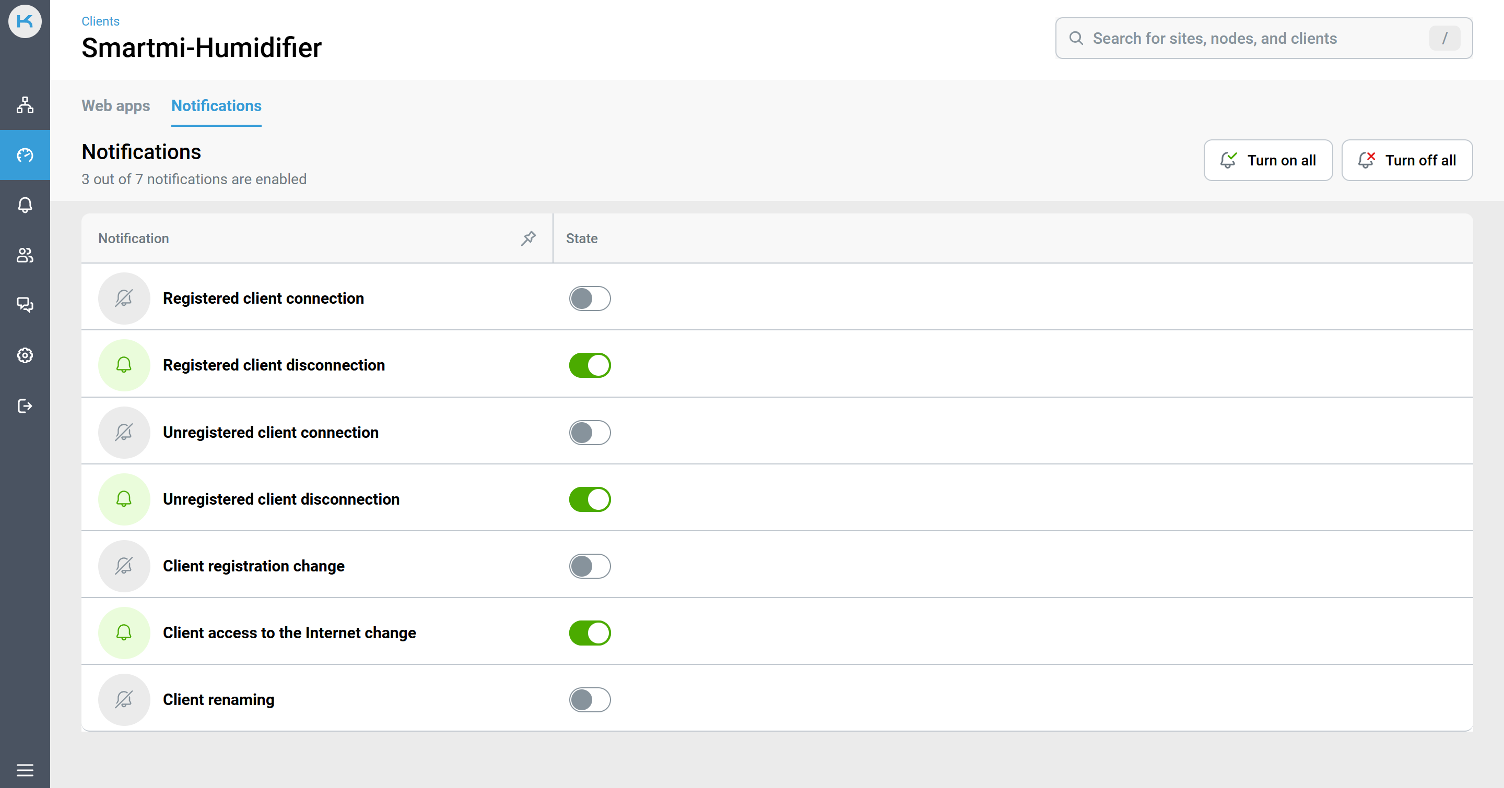1504x788 pixels.
Task: Open the network topology sidebar icon
Action: click(x=25, y=105)
